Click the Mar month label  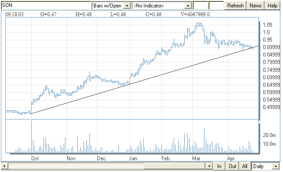pyautogui.click(x=196, y=158)
